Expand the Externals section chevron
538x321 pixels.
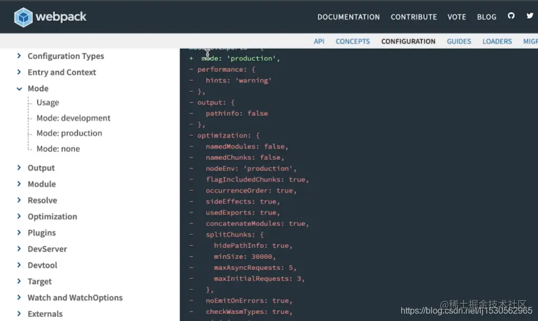pos(19,313)
